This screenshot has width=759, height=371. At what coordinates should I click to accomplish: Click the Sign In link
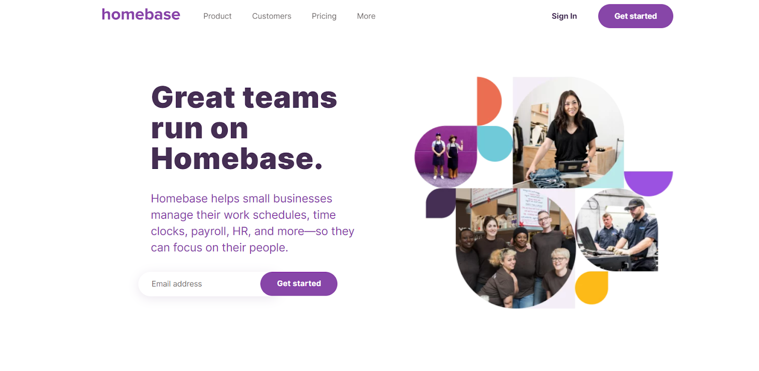[564, 16]
